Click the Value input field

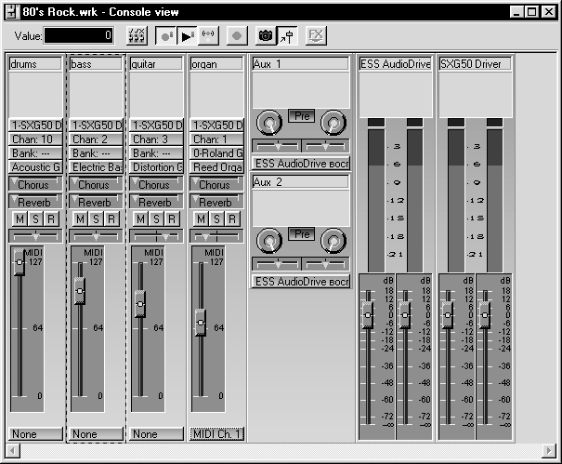[x=79, y=36]
